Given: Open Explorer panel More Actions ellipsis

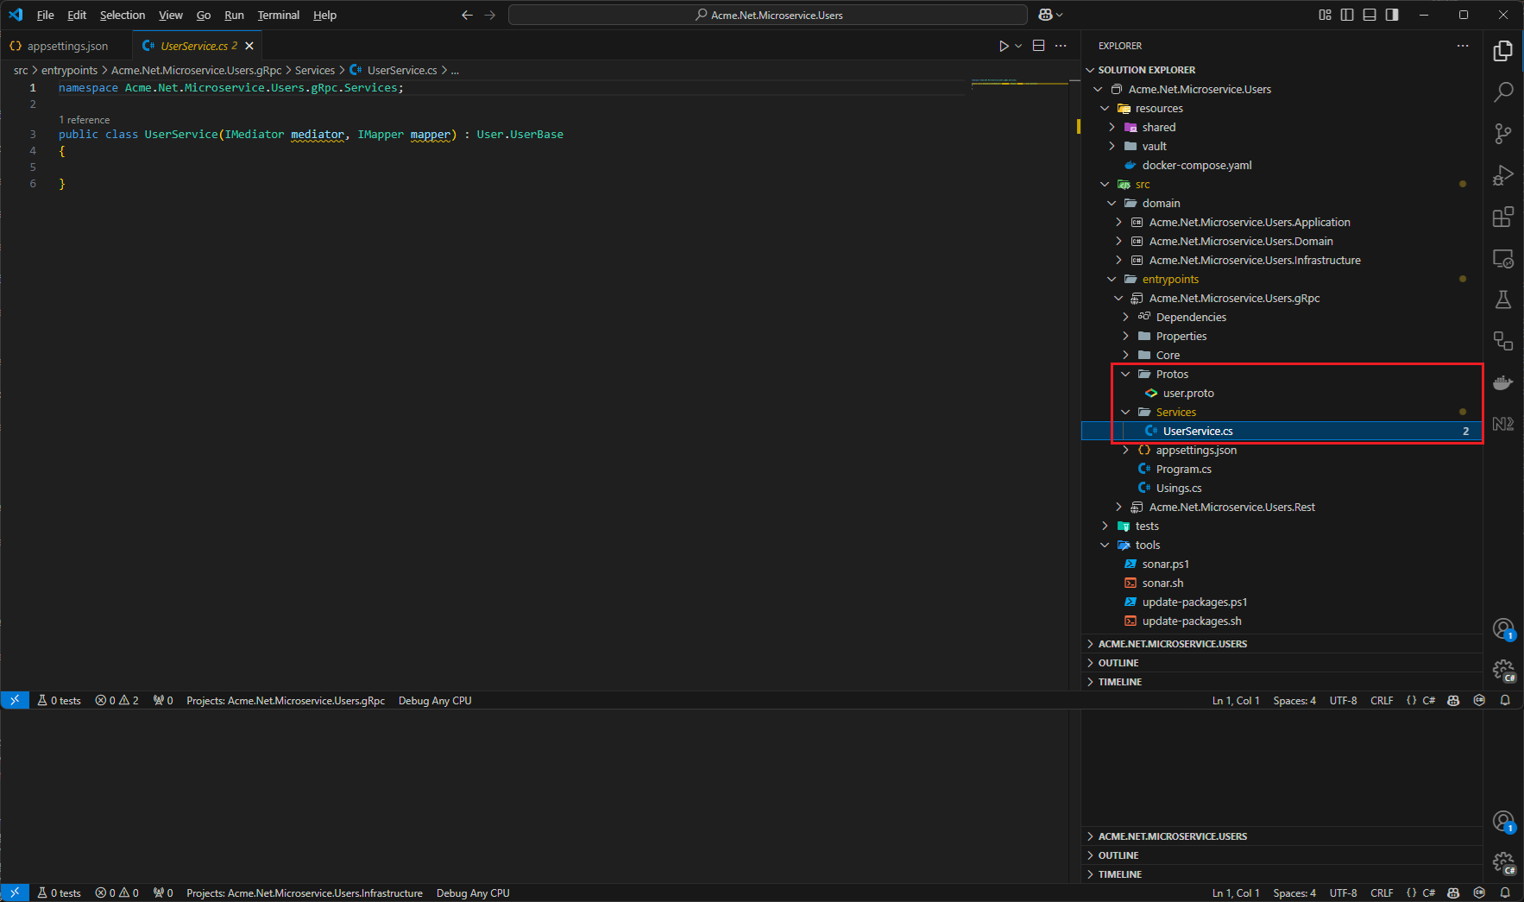Looking at the screenshot, I should coord(1463,46).
